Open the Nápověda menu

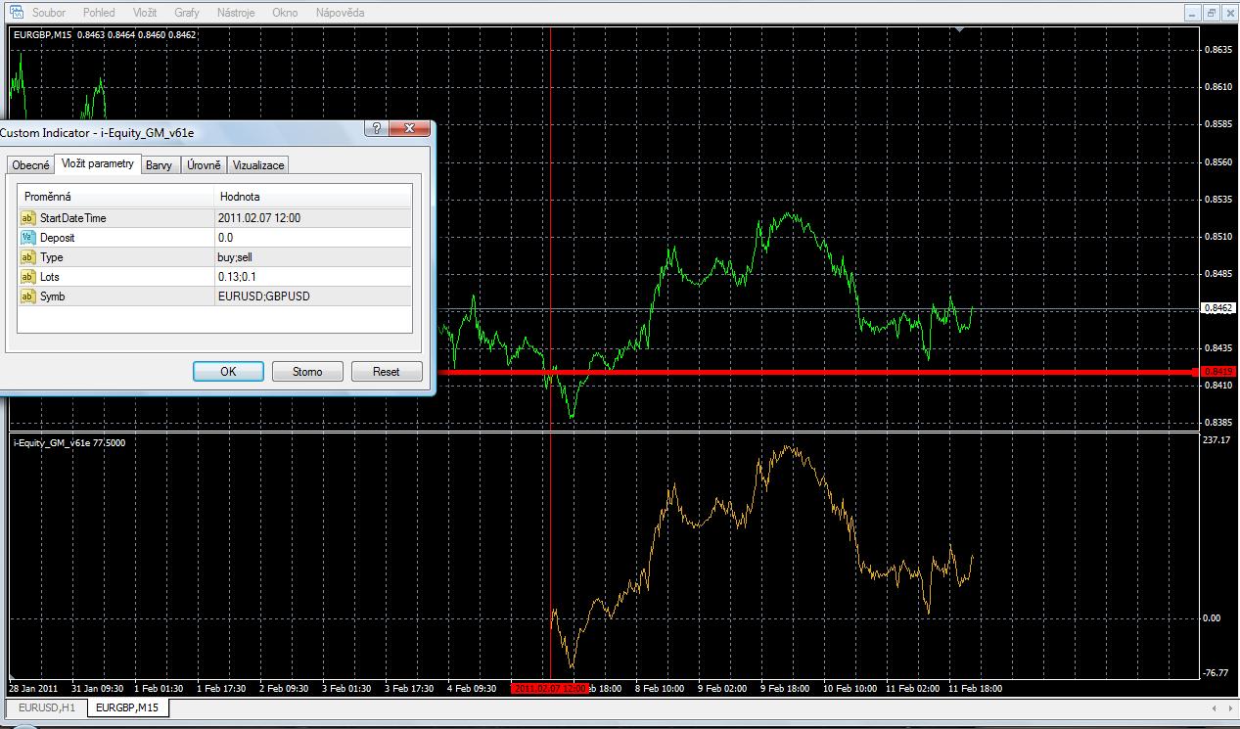(x=341, y=13)
